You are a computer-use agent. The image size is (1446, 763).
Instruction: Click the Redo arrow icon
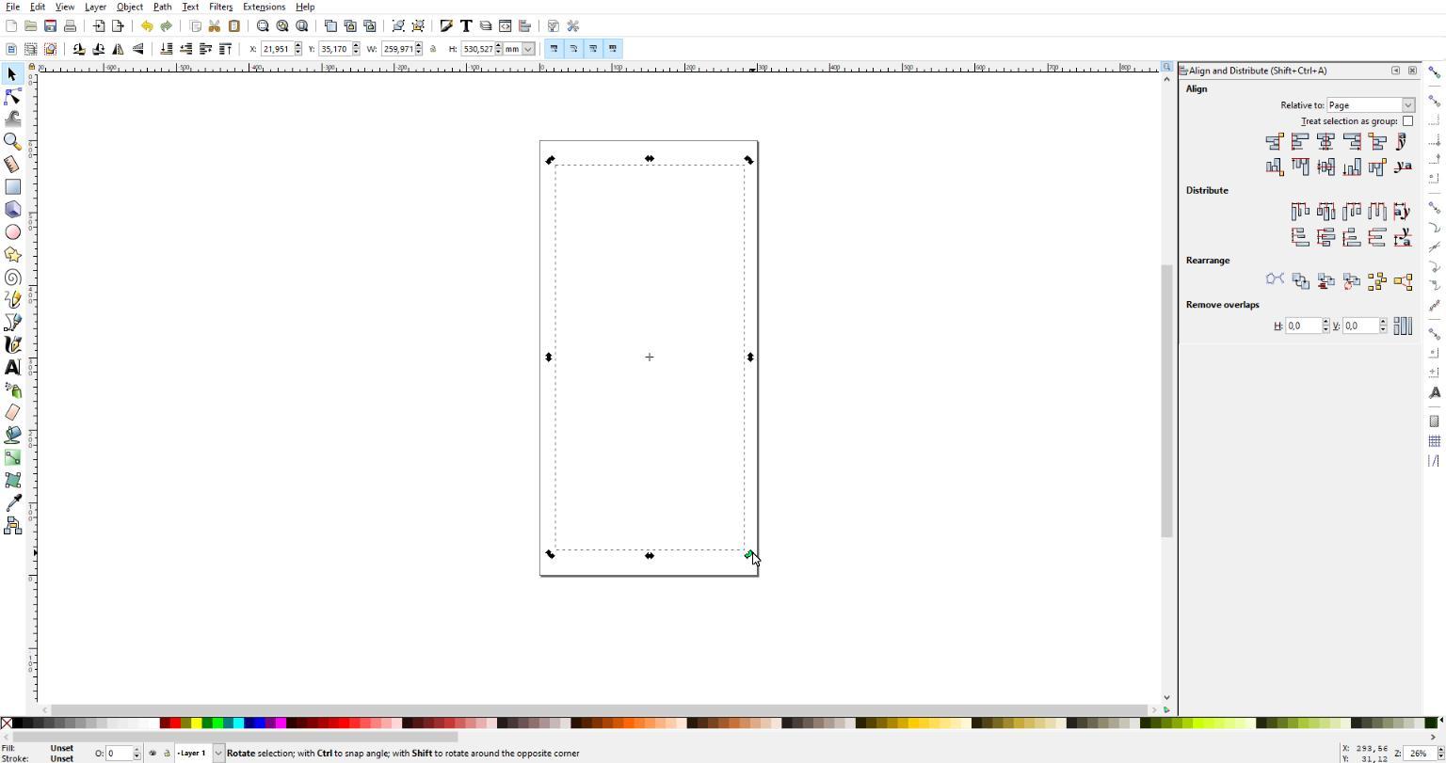click(167, 26)
